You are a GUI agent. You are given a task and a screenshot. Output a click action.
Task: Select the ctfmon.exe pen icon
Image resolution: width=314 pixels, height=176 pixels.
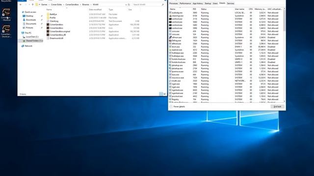click(170, 37)
